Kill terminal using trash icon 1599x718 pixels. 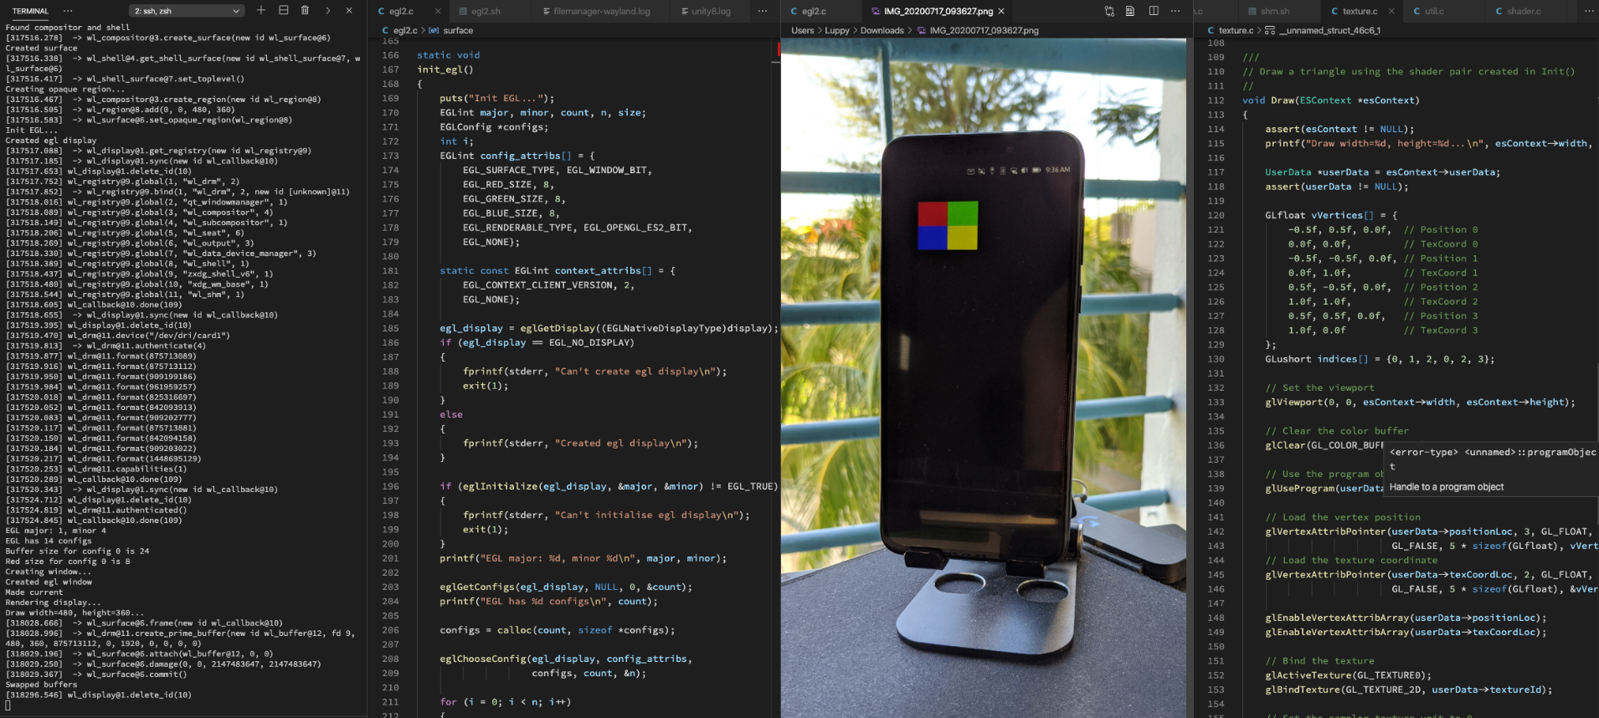(x=305, y=10)
